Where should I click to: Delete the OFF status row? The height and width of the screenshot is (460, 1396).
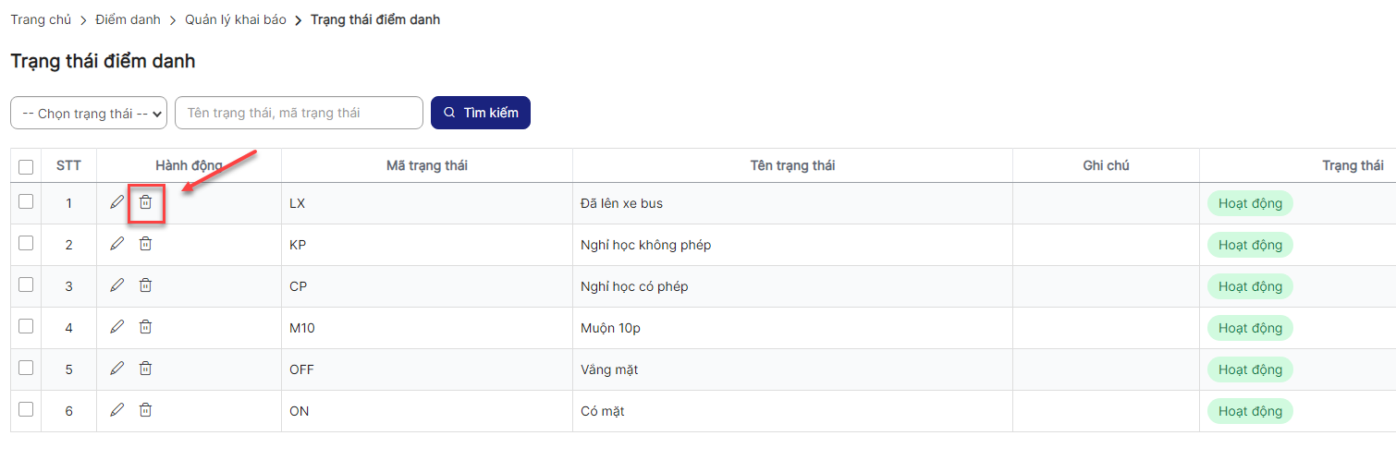[x=145, y=369]
